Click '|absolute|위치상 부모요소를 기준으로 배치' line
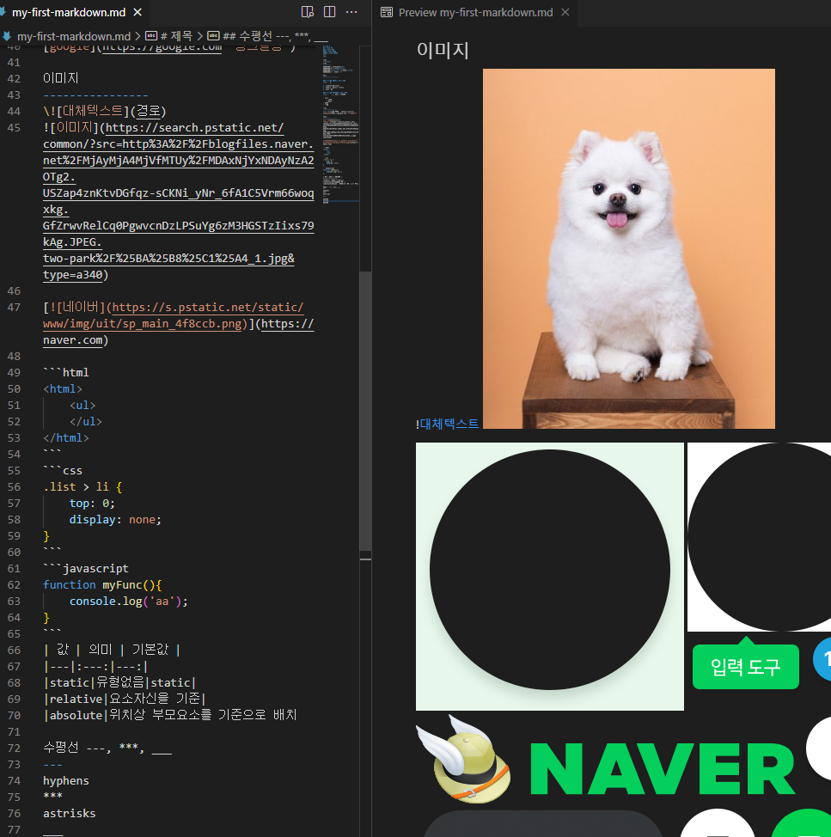The height and width of the screenshot is (837, 831). tap(170, 715)
